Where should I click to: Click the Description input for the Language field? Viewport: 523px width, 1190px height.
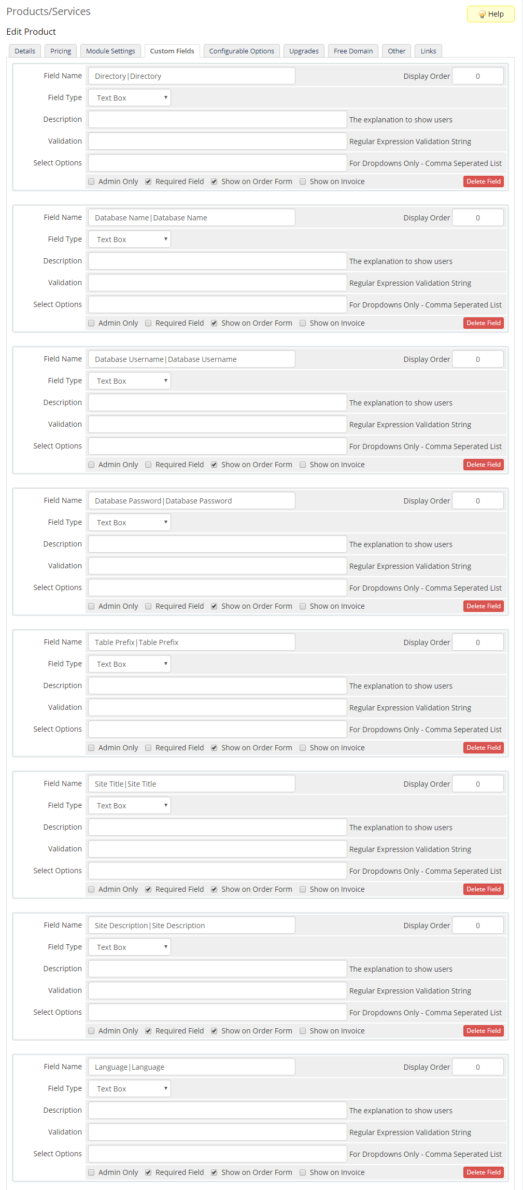tap(218, 1110)
